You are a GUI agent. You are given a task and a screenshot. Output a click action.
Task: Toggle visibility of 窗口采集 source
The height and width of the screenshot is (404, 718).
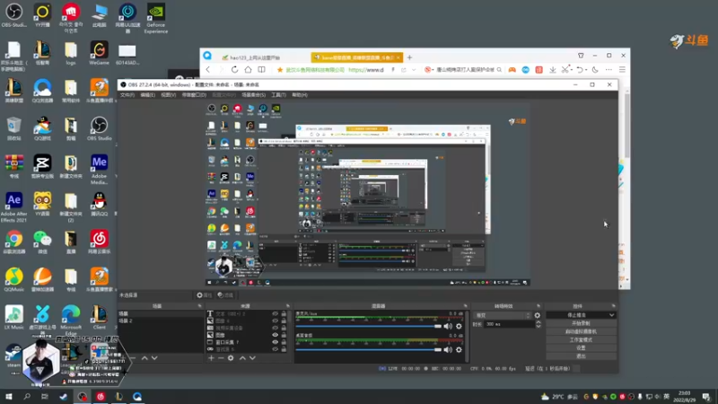pyautogui.click(x=275, y=342)
